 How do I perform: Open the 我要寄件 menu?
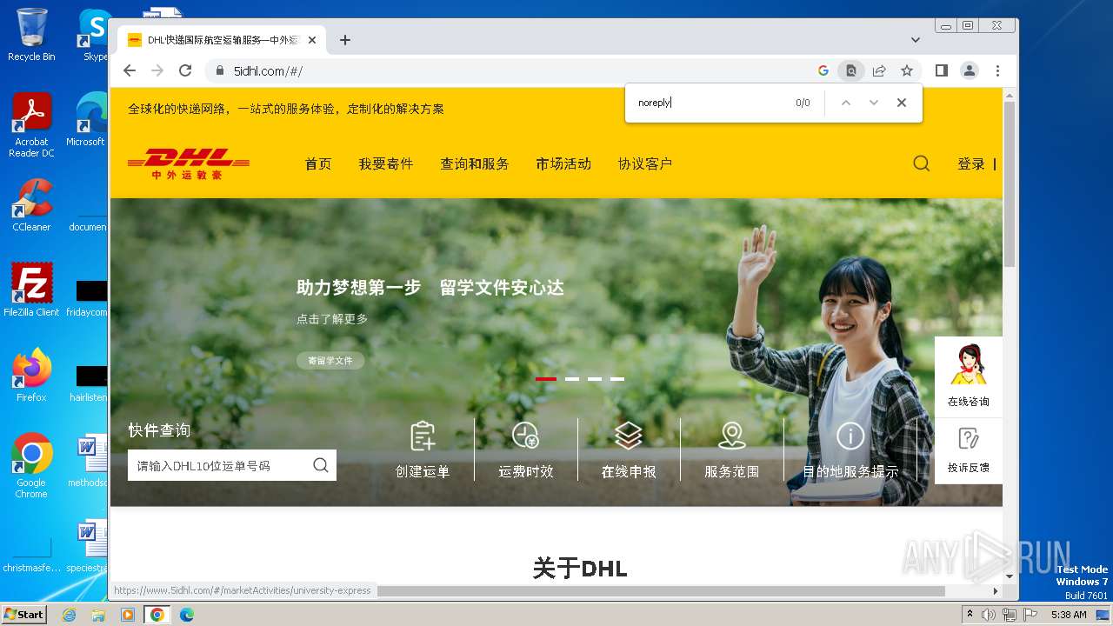pyautogui.click(x=386, y=163)
